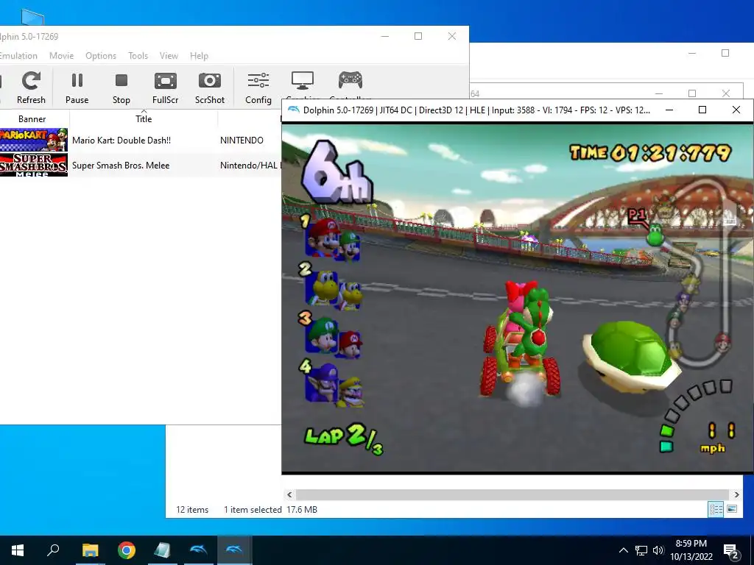Sort the game list by the Title column

(x=144, y=118)
